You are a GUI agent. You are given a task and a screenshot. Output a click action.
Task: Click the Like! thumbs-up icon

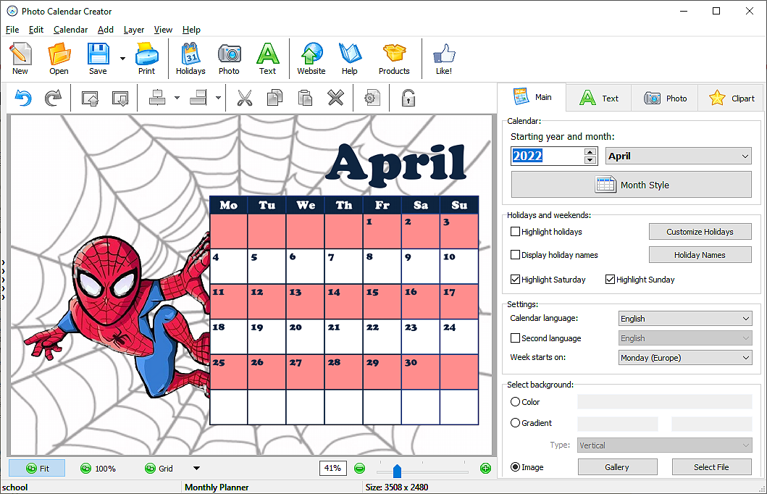point(444,59)
